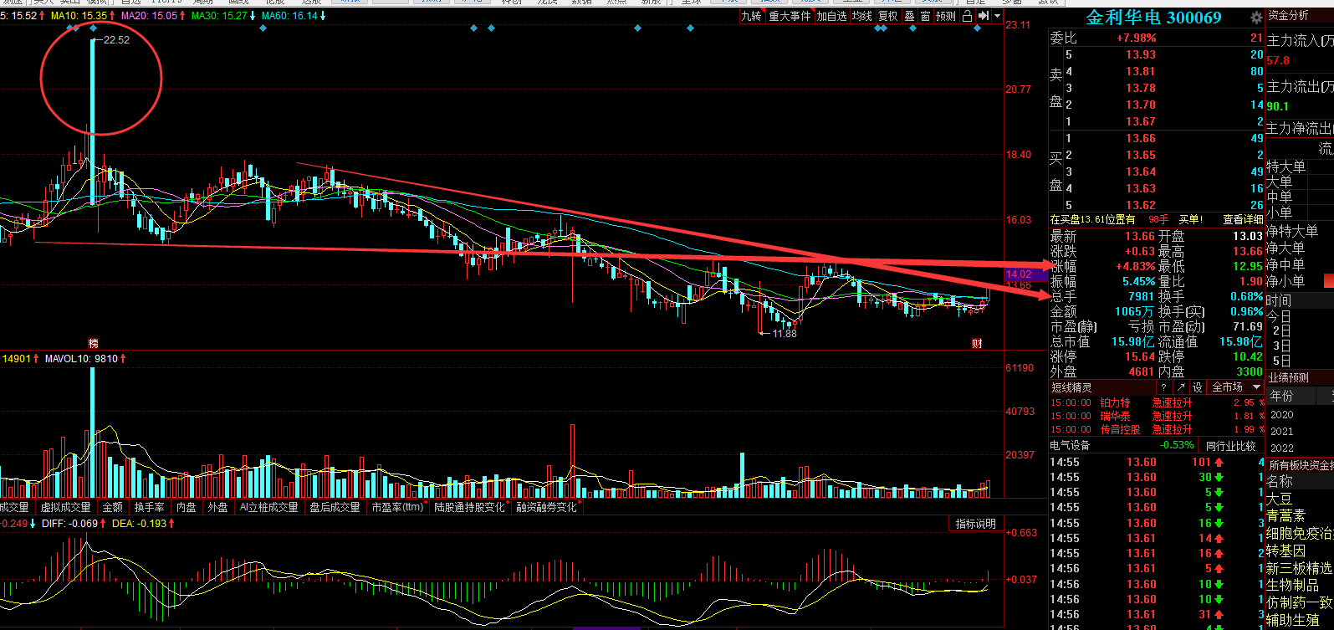This screenshot has height=630, width=1334.
Task: Click the 金利华电 300069 stock title
Action: pyautogui.click(x=1153, y=18)
